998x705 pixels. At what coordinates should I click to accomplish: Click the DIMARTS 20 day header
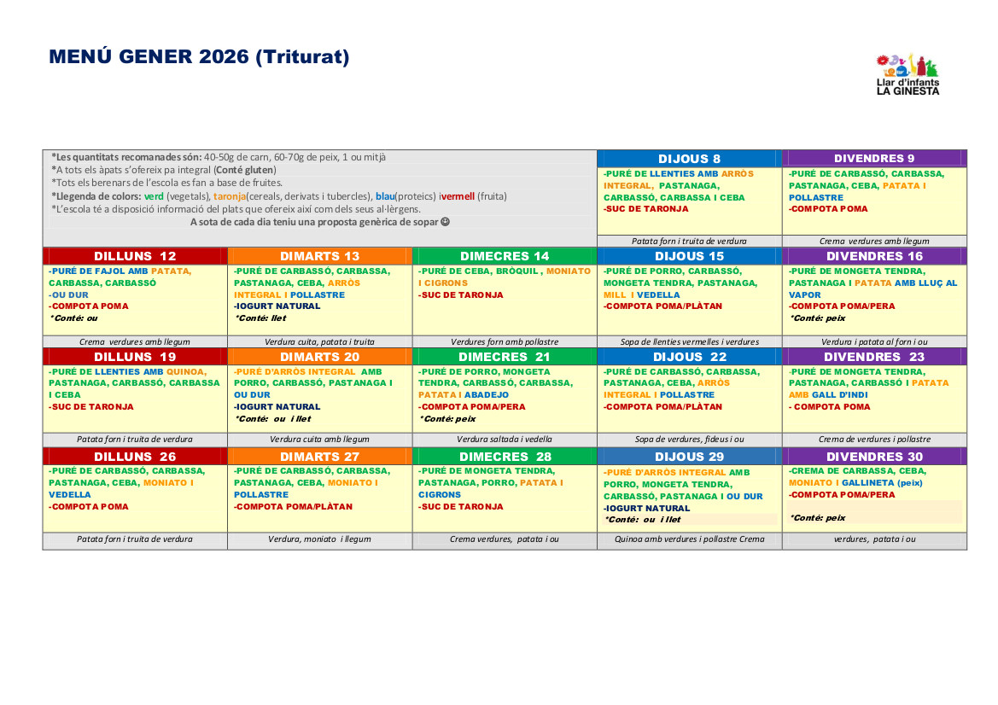coord(320,357)
